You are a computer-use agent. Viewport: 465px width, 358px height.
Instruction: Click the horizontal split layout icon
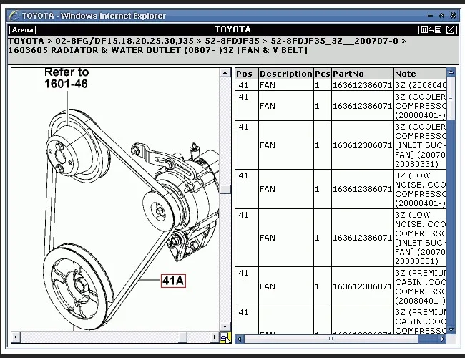(x=439, y=29)
